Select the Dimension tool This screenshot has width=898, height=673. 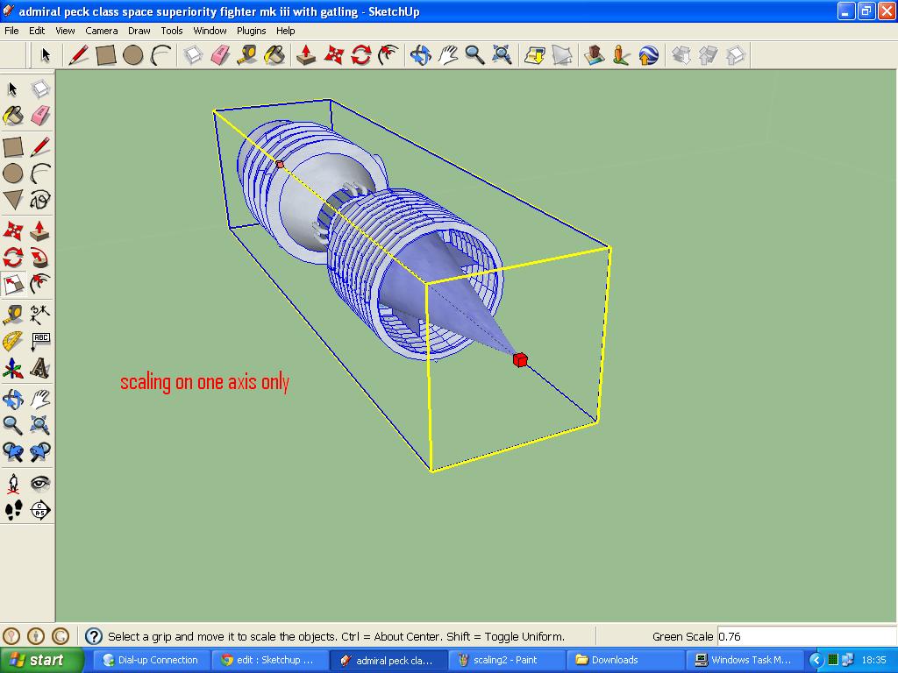[40, 315]
